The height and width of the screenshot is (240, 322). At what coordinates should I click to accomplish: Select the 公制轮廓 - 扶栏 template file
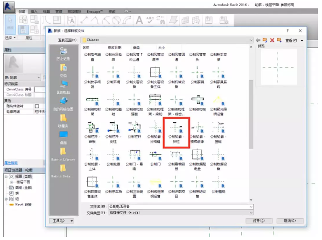(x=176, y=132)
